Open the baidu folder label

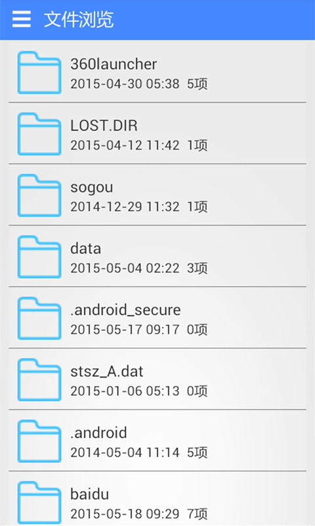click(x=90, y=494)
